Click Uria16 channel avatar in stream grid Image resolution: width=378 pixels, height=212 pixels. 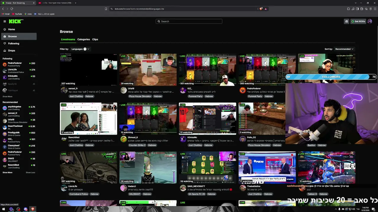(123, 90)
